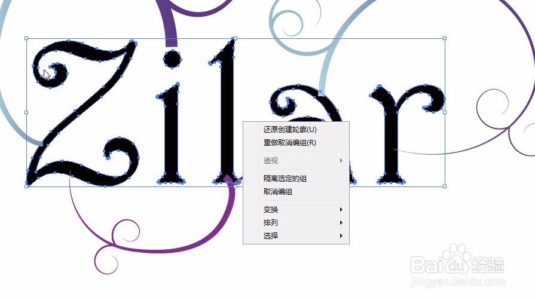Click the dot of letter i
Screen dimensions: 535x300
[172, 59]
